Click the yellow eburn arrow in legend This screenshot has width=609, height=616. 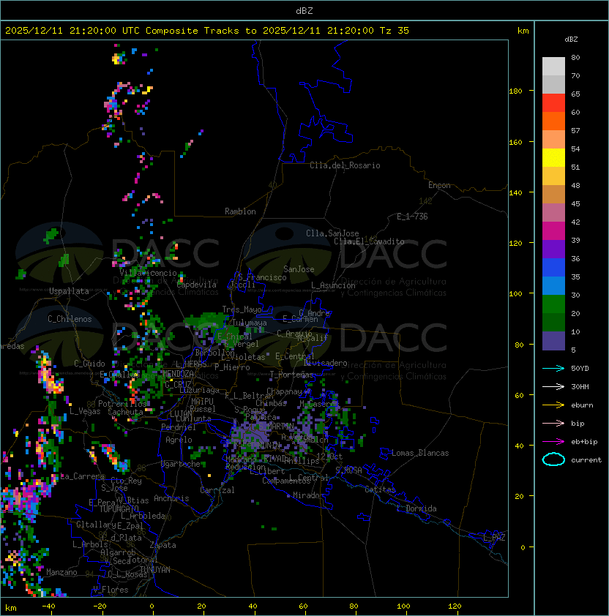point(553,405)
